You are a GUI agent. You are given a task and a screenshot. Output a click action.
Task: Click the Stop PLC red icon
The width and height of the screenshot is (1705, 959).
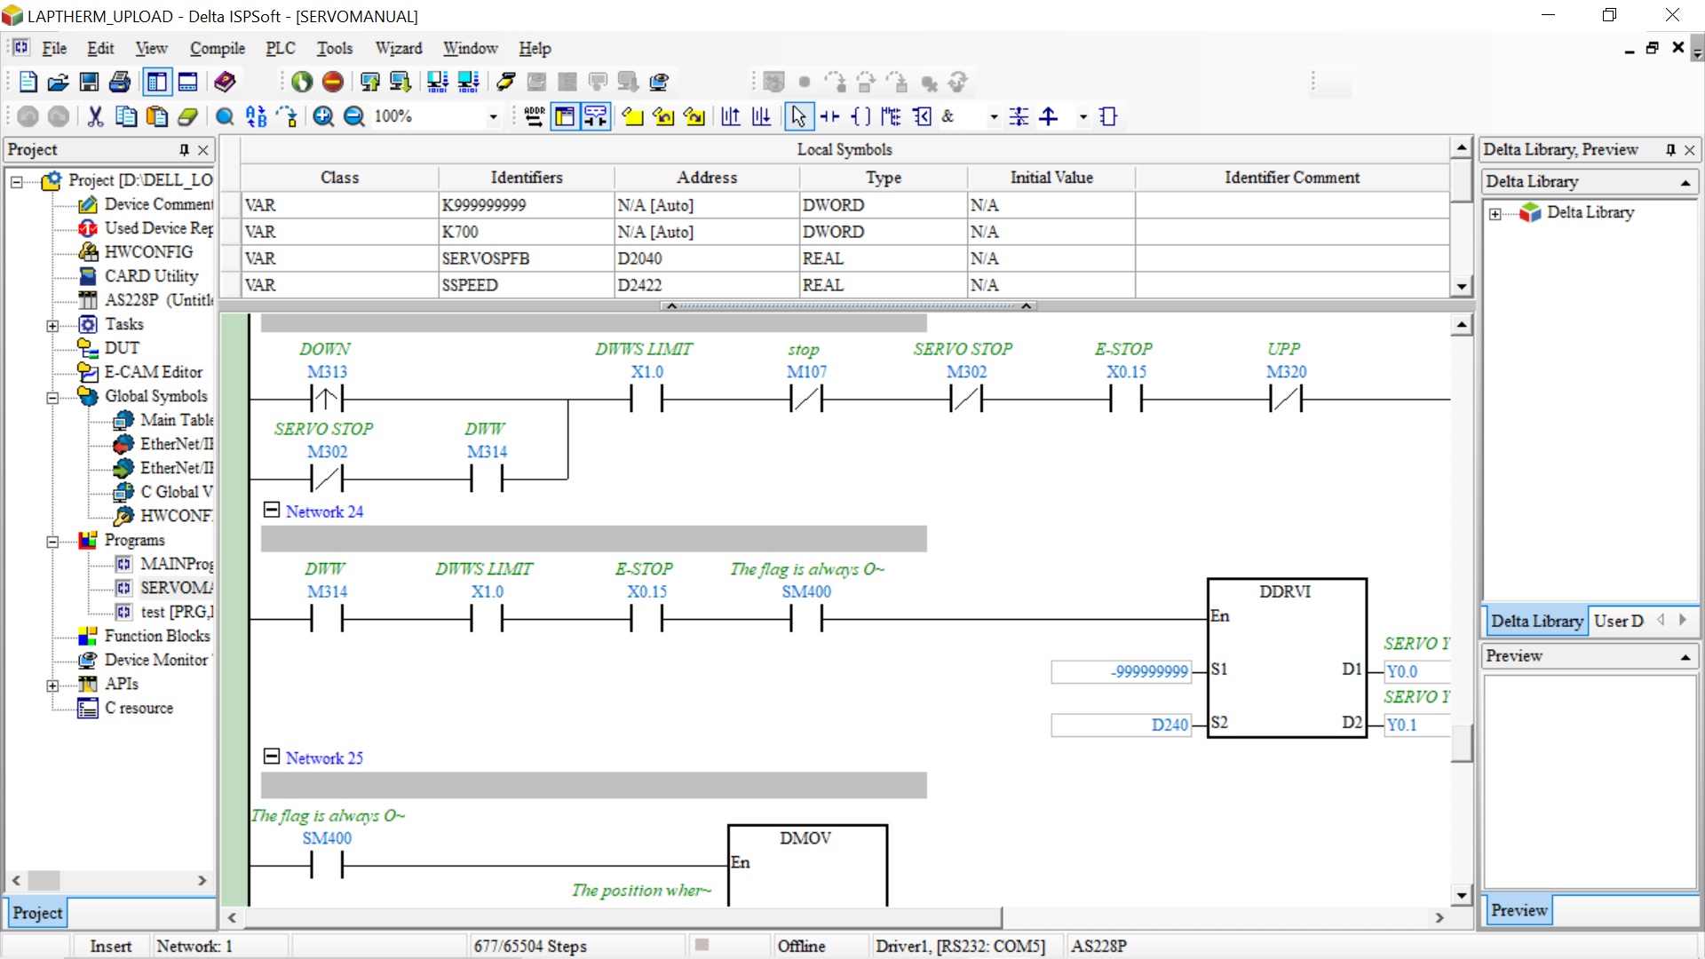tap(333, 83)
